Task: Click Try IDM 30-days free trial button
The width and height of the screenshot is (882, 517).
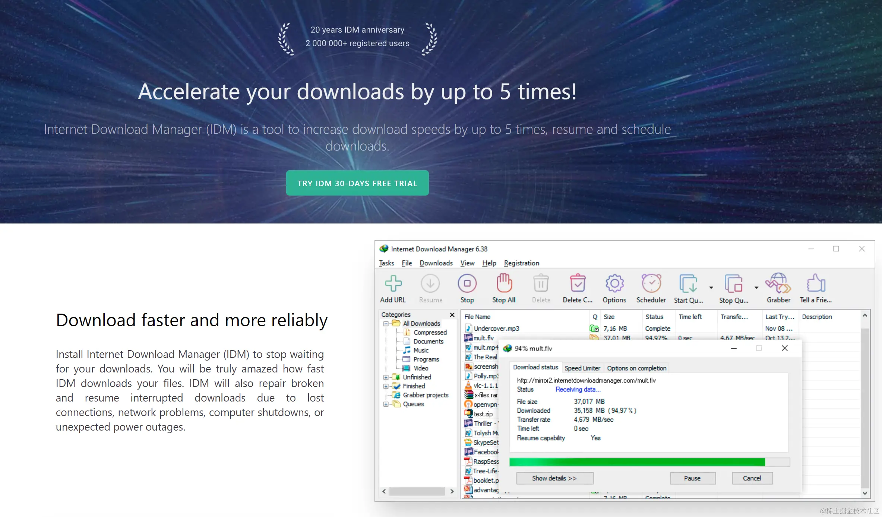Action: pyautogui.click(x=357, y=183)
